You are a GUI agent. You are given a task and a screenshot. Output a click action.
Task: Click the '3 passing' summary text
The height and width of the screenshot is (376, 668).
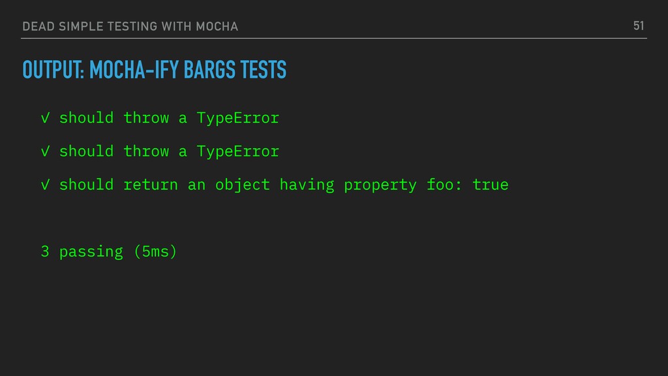[x=82, y=251]
